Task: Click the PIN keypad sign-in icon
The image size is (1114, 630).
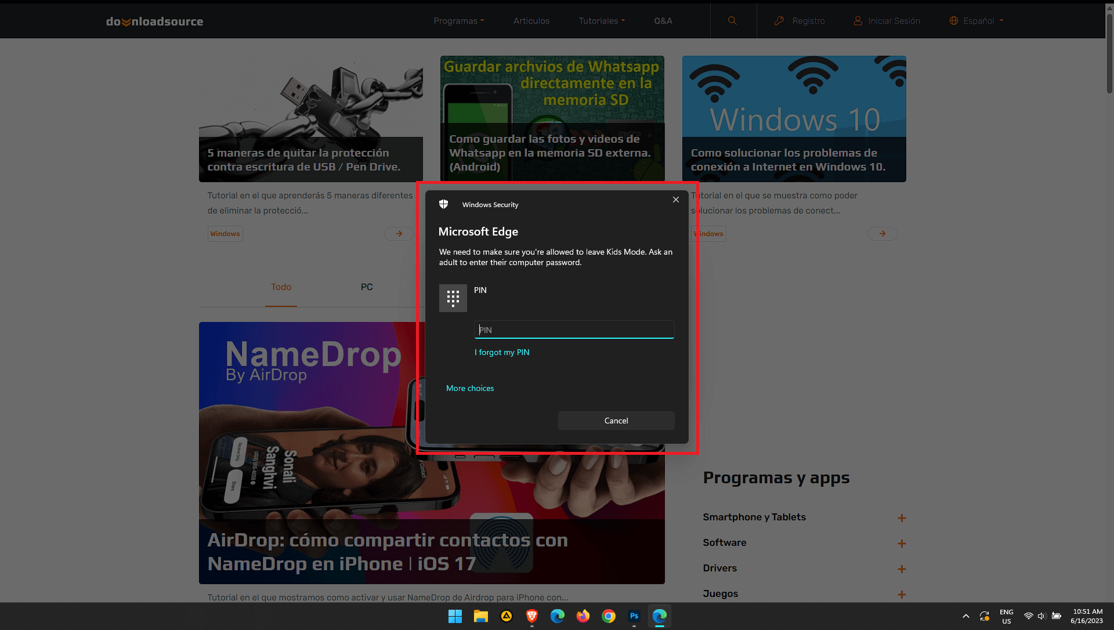Action: 453,298
